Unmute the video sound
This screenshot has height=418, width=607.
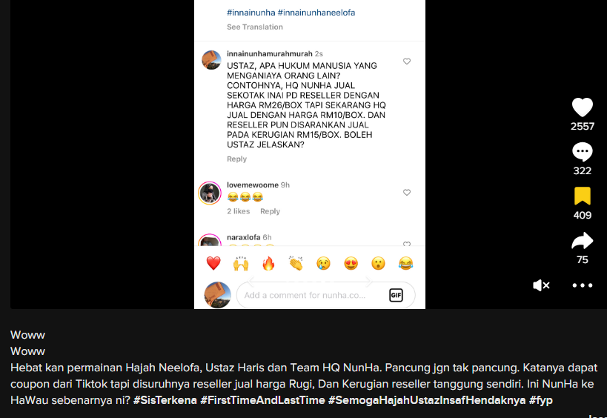541,285
